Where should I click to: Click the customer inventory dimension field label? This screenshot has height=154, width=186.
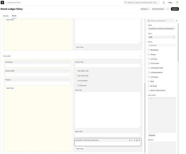tap(87, 140)
